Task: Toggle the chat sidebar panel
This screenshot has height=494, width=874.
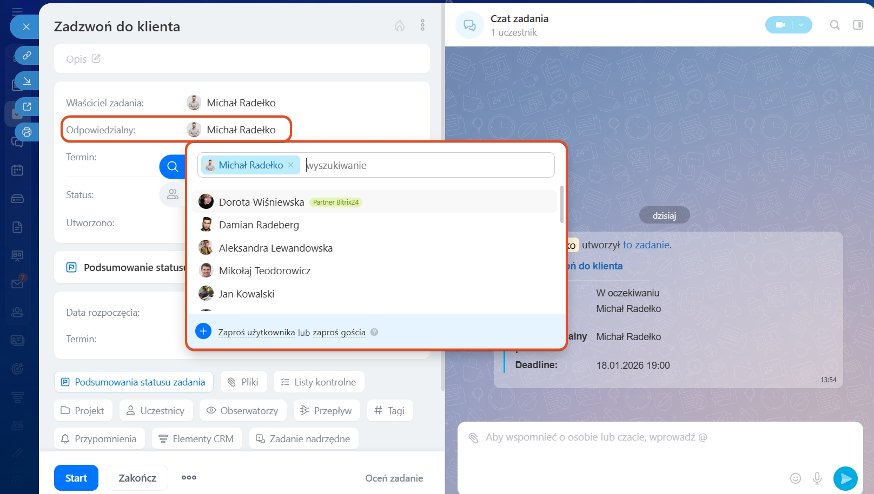Action: click(858, 25)
